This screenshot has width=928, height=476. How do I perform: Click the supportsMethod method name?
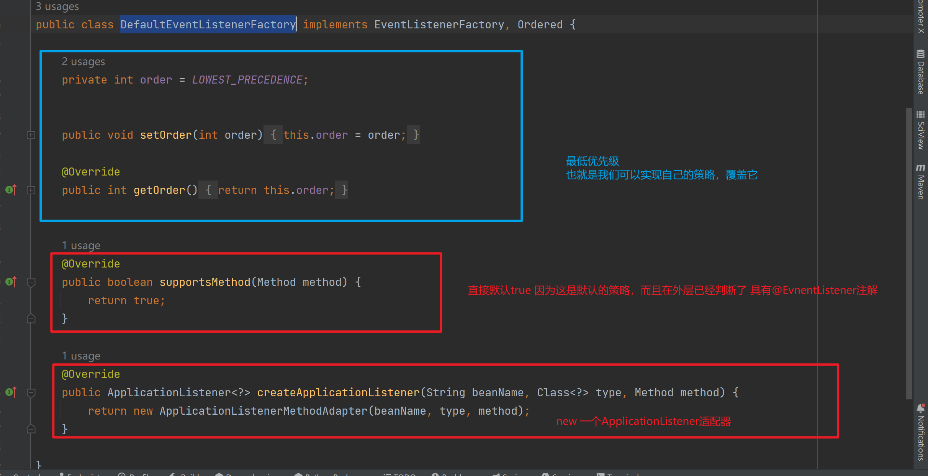click(205, 282)
